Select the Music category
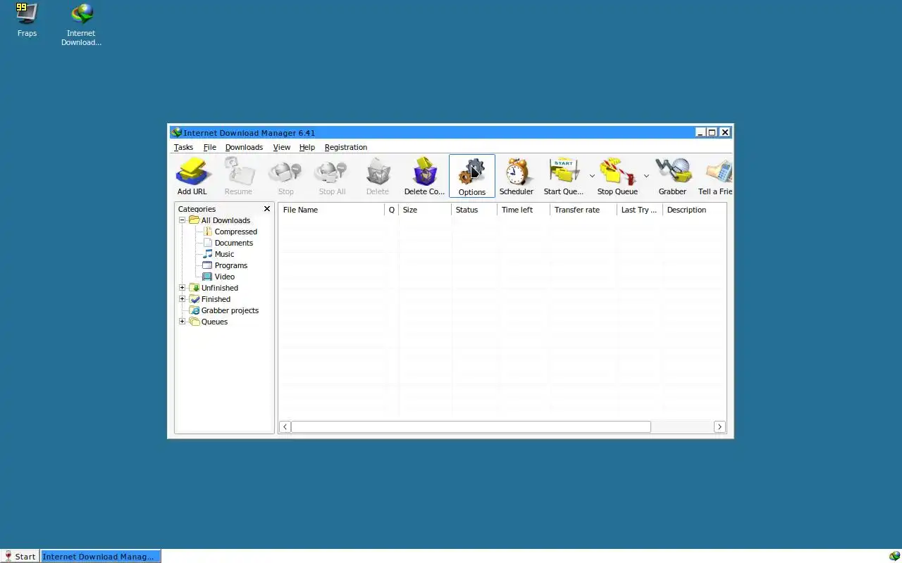The image size is (902, 563). tap(218, 254)
